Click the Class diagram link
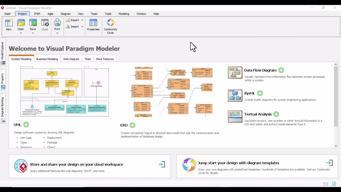The width and height of the screenshot is (341, 192). [23, 143]
